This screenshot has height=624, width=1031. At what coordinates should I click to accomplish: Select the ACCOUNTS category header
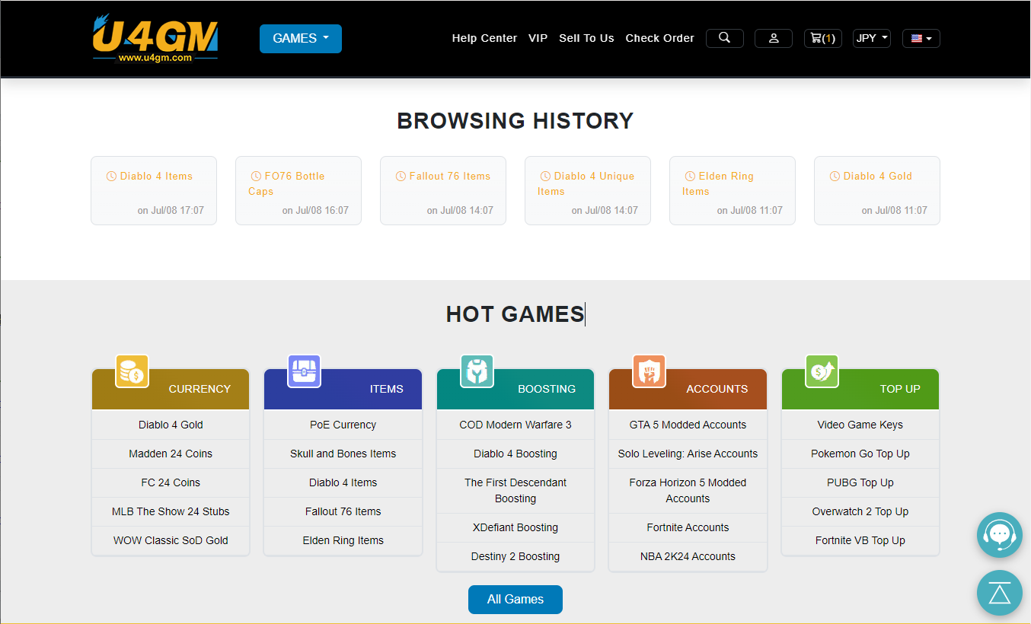pos(688,390)
